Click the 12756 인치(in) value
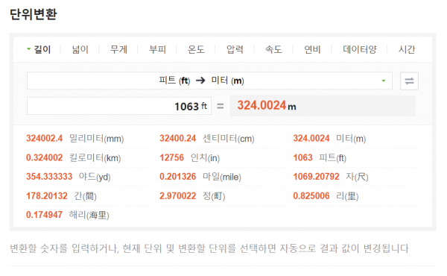 pyautogui.click(x=189, y=157)
